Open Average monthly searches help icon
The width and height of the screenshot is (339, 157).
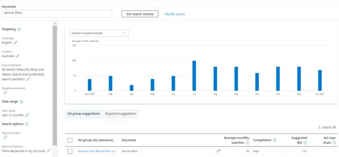tap(247, 143)
